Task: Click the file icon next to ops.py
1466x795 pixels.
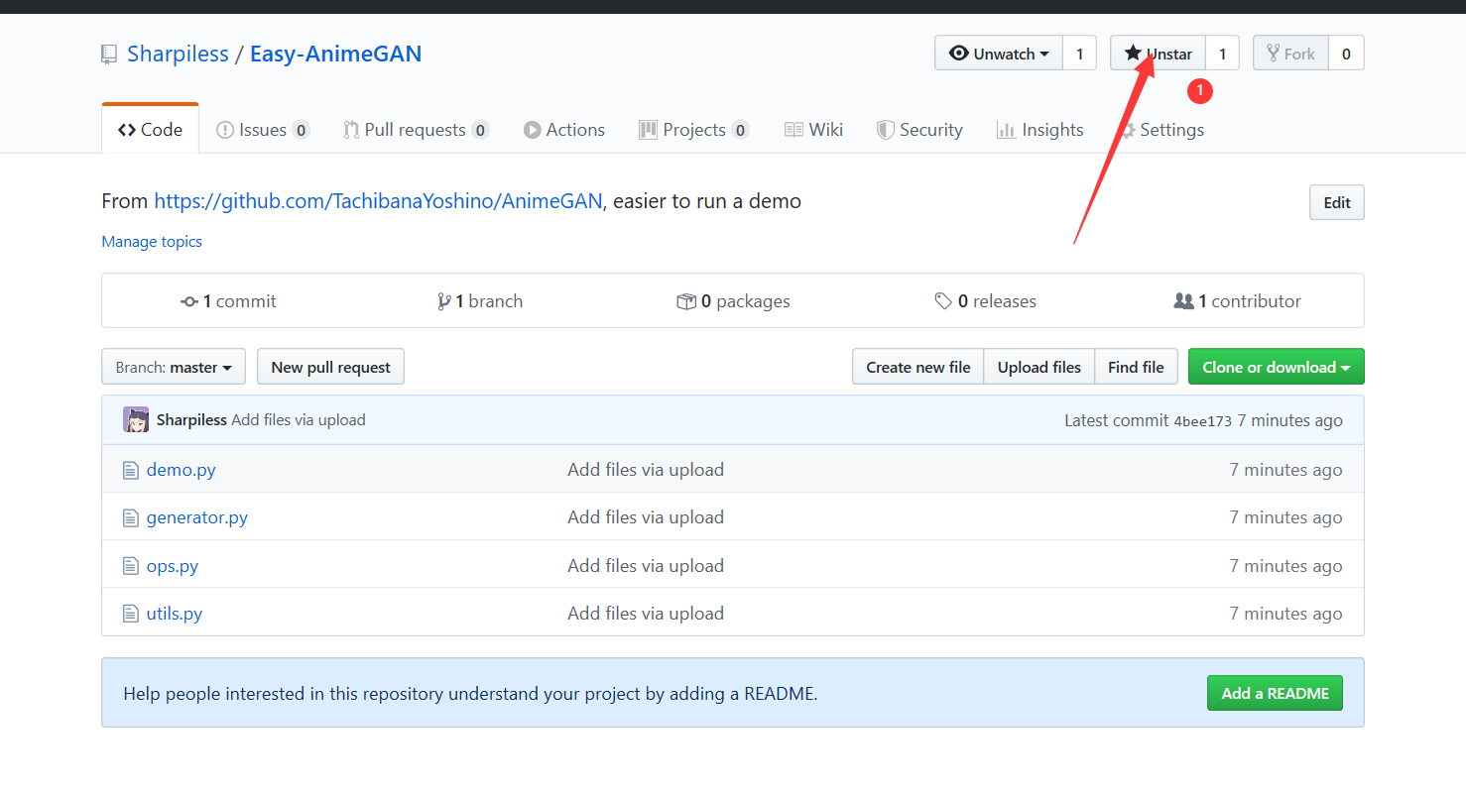Action: (x=130, y=566)
